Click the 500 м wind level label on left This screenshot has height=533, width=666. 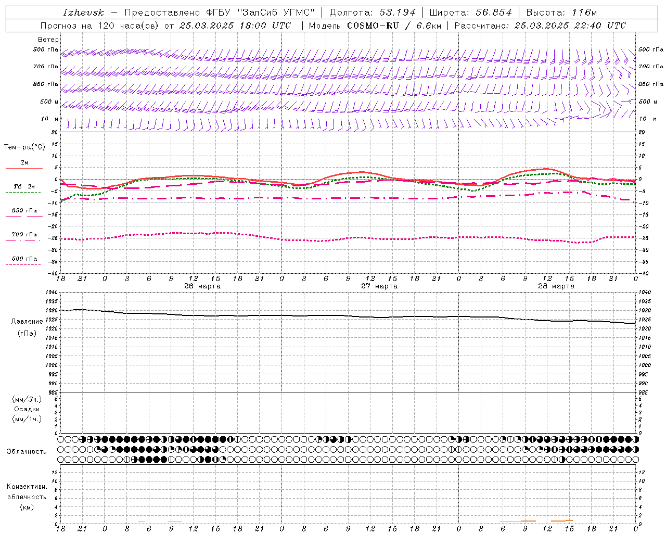(x=49, y=101)
